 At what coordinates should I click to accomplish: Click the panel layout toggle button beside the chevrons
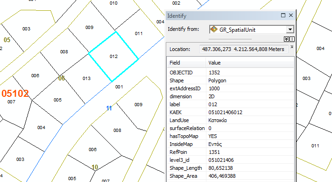click(292, 39)
